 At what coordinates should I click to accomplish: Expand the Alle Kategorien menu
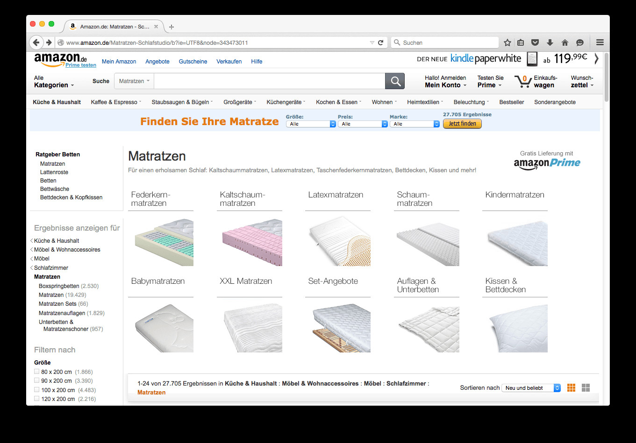pos(54,82)
